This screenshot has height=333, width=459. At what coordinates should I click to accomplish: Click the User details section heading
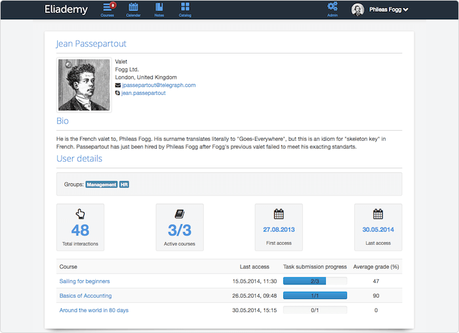[79, 158]
